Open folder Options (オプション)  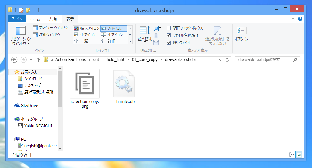click(241, 33)
